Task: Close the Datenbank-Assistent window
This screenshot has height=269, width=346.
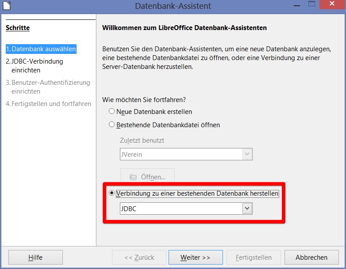Action: pyautogui.click(x=331, y=5)
